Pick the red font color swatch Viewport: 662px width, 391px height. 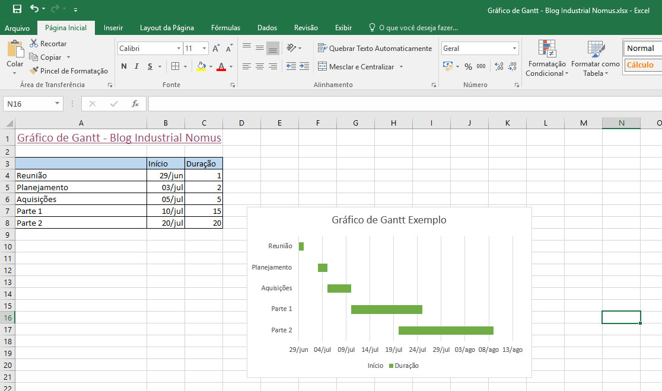220,66
